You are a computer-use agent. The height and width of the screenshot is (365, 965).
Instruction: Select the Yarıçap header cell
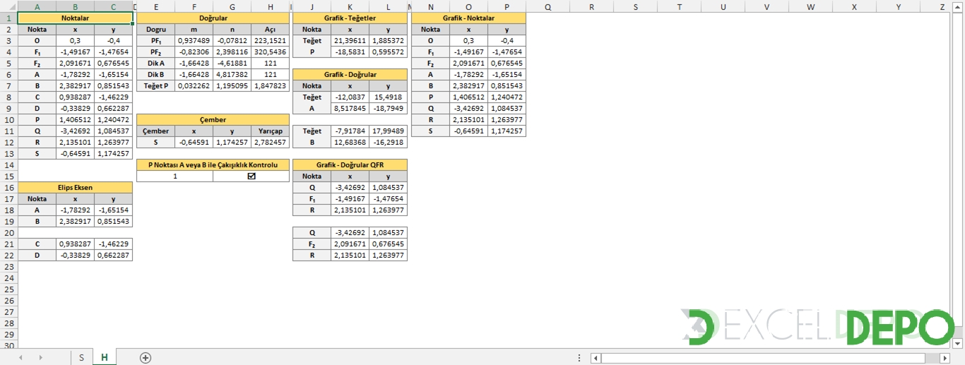tap(270, 131)
